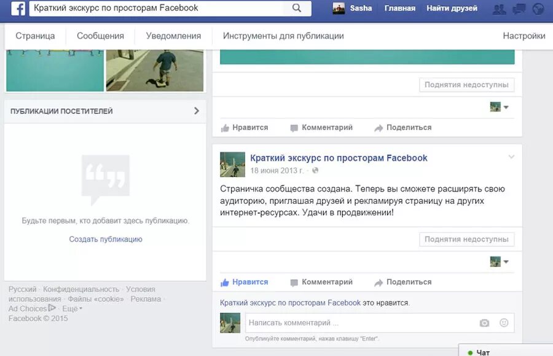This screenshot has width=553, height=356.
Task: Click the thumbs-up icon on the 18 июня 2013 post
Action: tap(225, 282)
